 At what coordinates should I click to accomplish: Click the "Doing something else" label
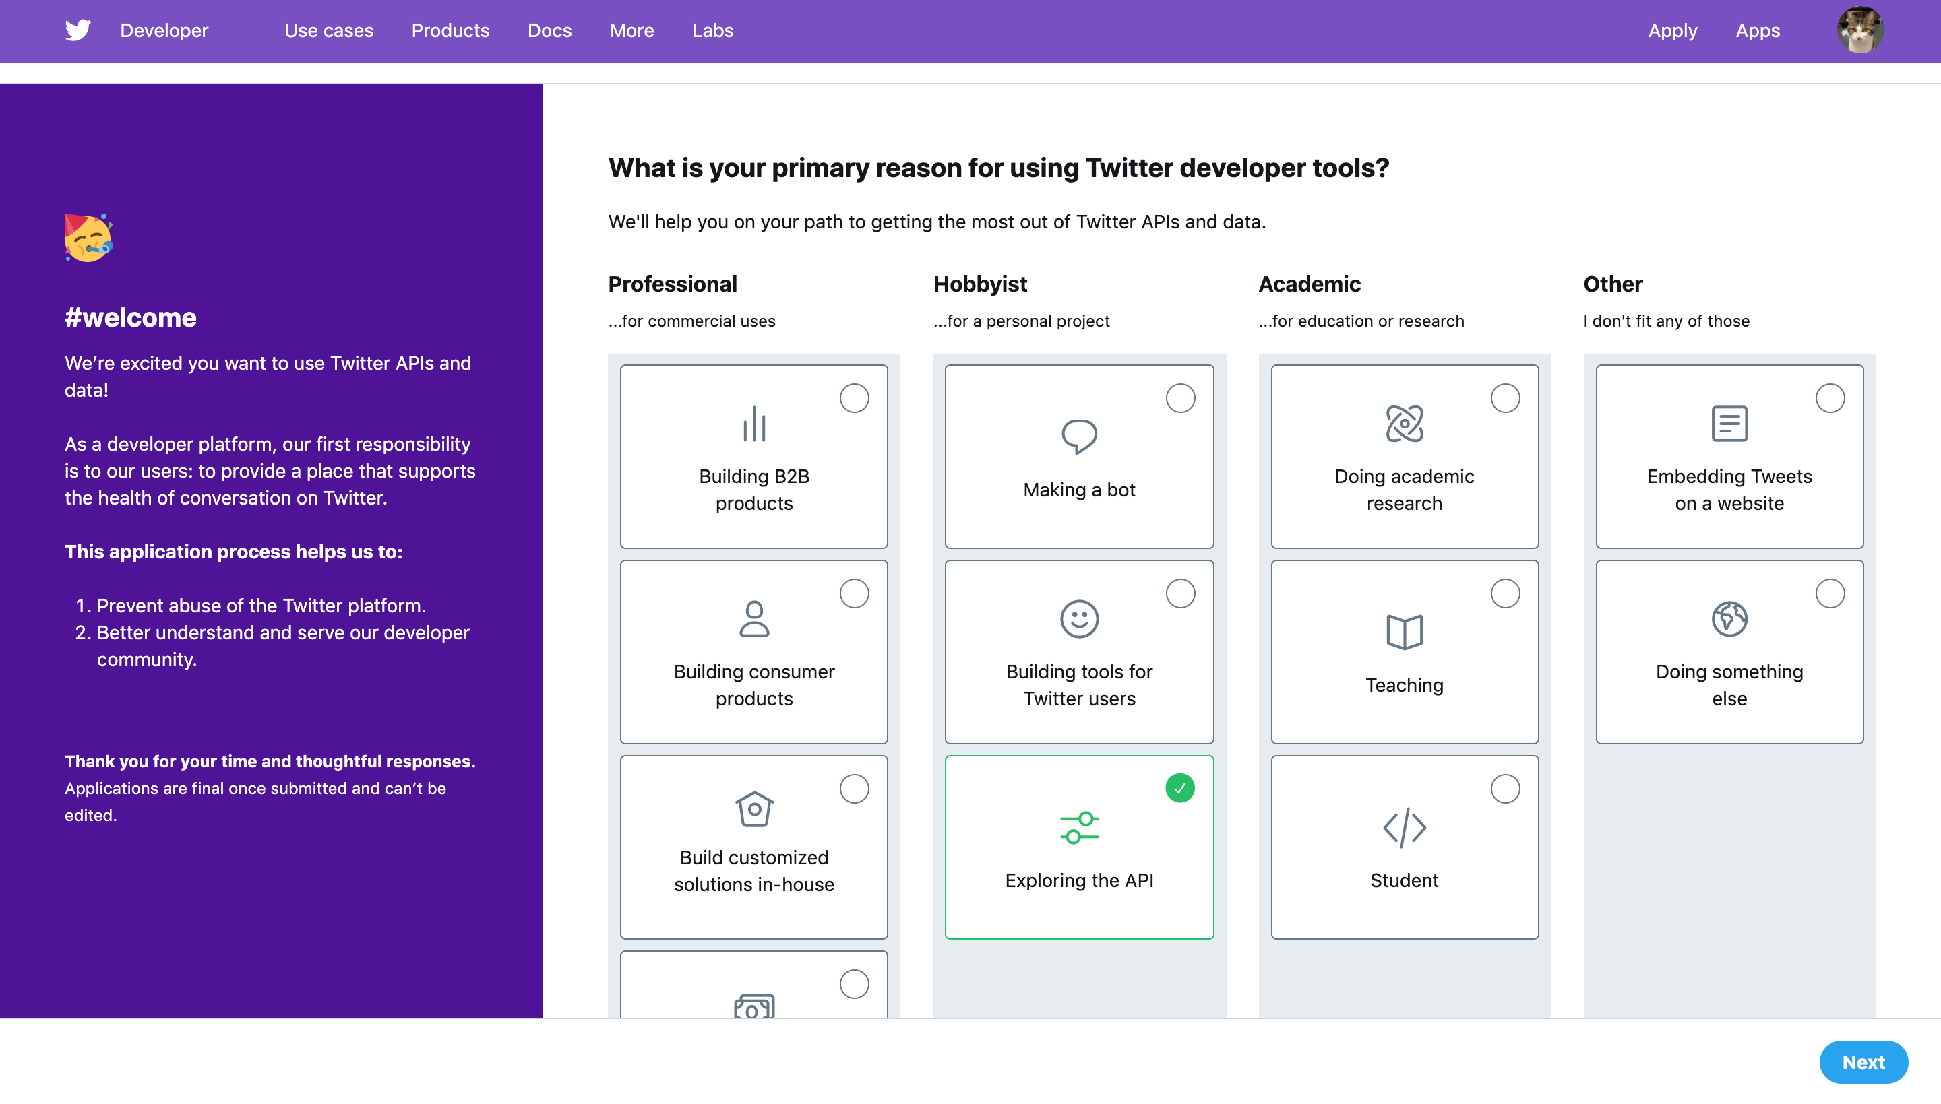click(x=1729, y=686)
